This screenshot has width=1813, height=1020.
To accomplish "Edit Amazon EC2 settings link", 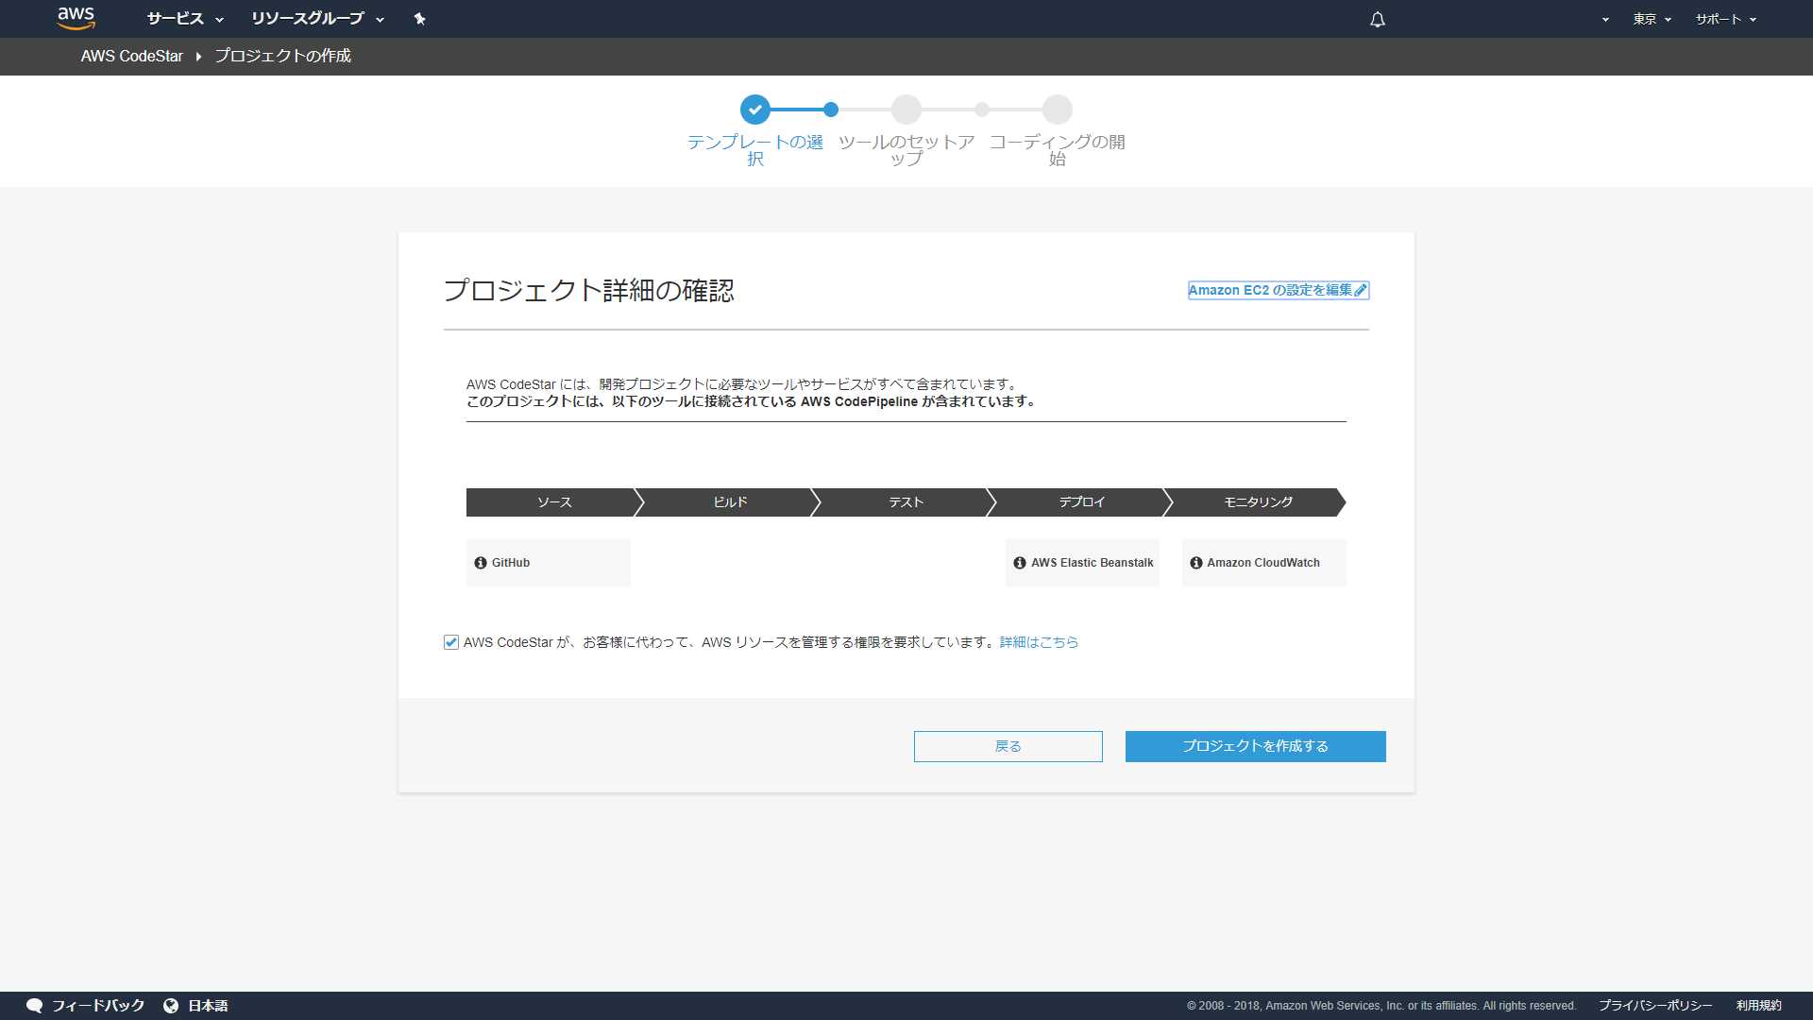I will (x=1278, y=290).
